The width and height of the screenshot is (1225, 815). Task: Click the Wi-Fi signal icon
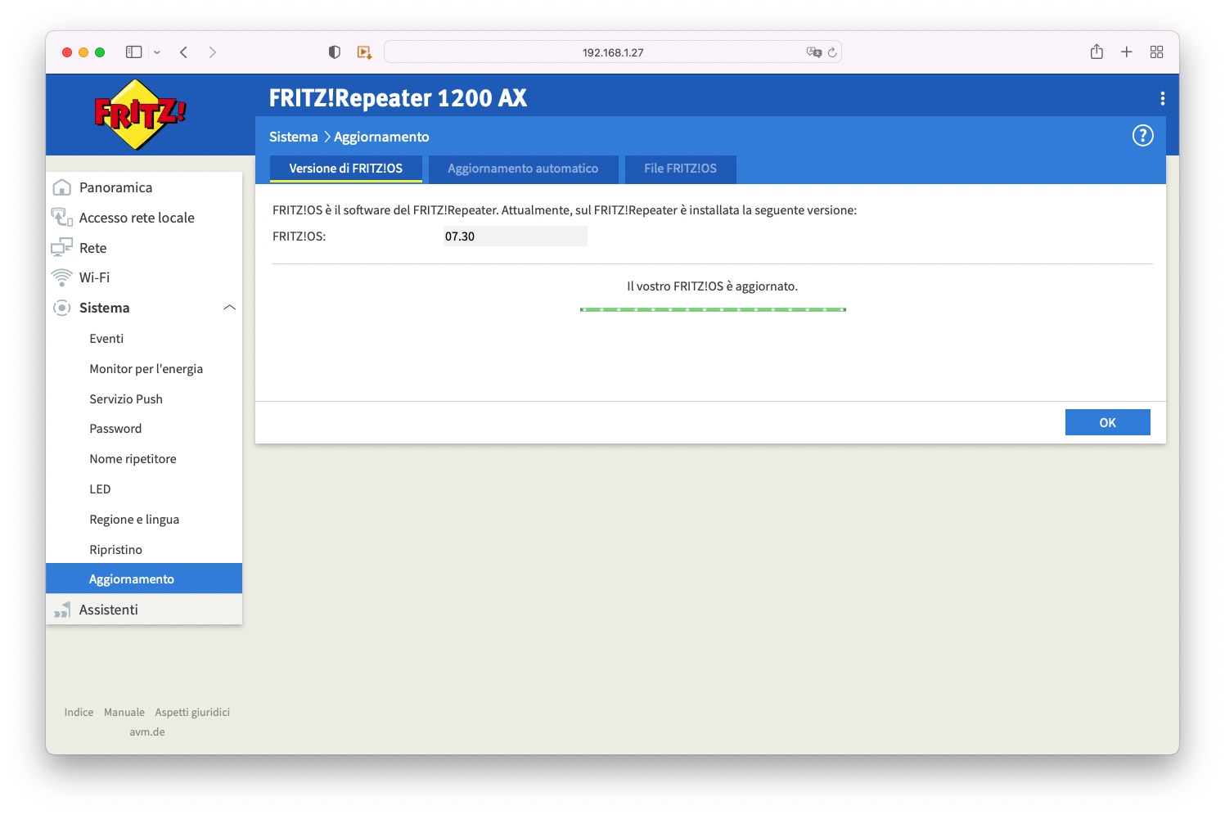(x=61, y=277)
